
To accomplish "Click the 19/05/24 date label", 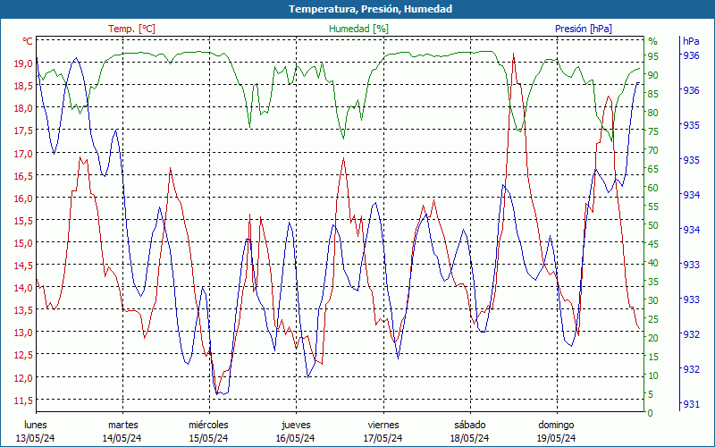I will pos(556,438).
